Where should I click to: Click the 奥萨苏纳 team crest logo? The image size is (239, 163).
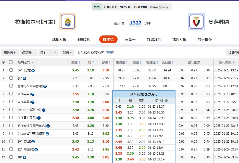[196, 22]
